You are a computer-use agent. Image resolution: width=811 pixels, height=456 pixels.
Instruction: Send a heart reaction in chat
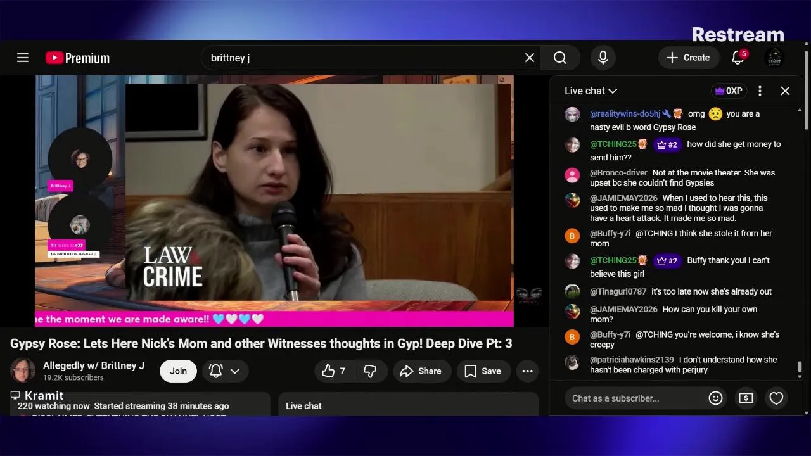pos(776,398)
